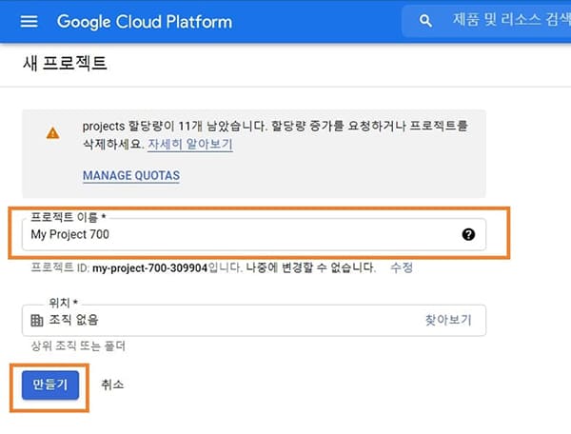
Task: Click the organization building icon
Action: 37,321
